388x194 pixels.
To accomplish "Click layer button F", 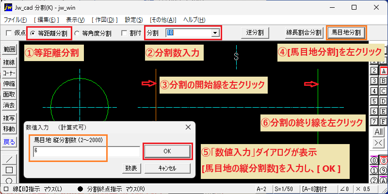I will pyautogui.click(x=384, y=121).
